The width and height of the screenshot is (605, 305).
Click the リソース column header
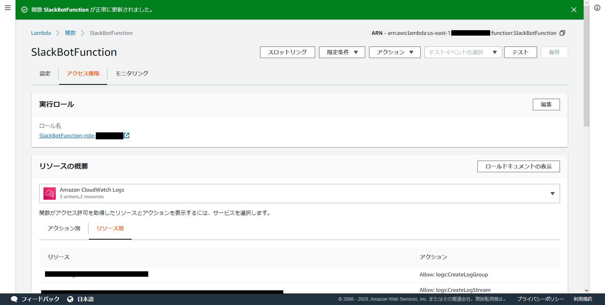click(x=59, y=257)
